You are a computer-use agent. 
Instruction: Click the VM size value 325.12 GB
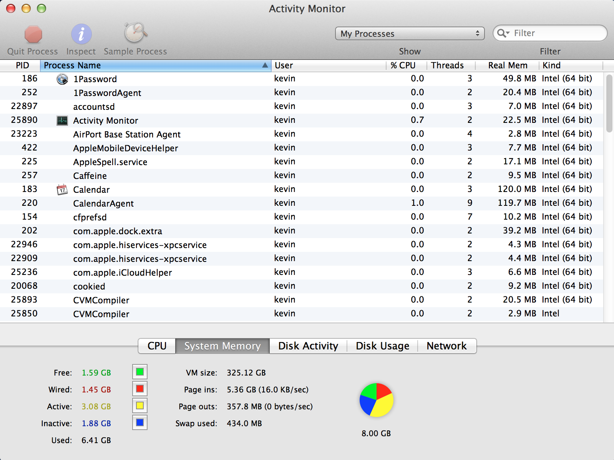click(x=246, y=373)
